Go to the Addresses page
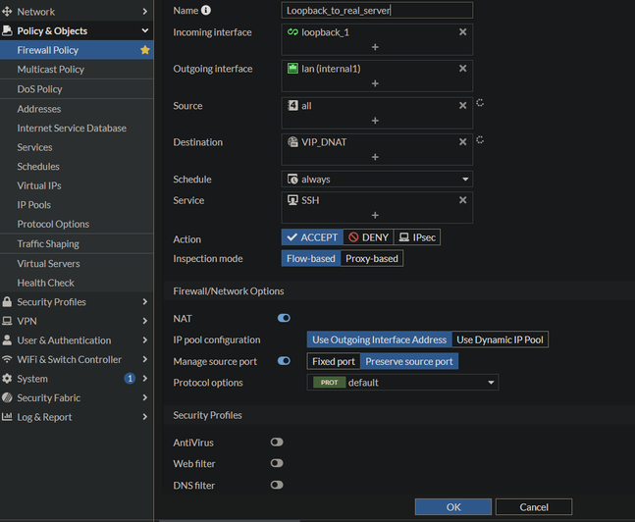 (x=39, y=109)
